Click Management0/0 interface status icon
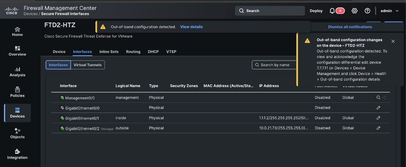Screen dimensions: 406x167 (62, 98)
